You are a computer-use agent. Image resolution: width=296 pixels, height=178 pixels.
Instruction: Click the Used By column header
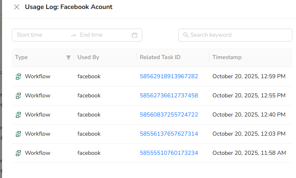click(x=88, y=57)
